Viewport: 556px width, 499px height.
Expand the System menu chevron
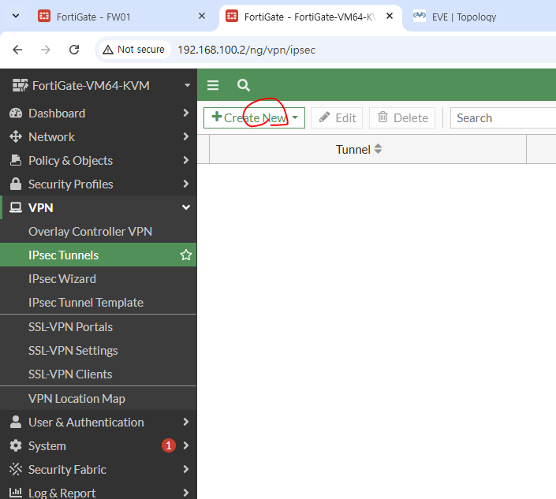tap(186, 445)
